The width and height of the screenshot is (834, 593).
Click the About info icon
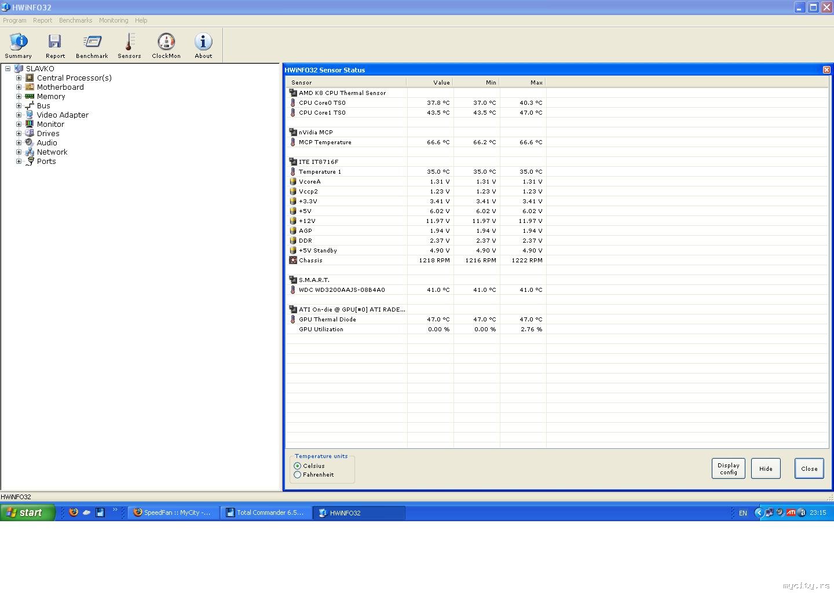coord(203,45)
